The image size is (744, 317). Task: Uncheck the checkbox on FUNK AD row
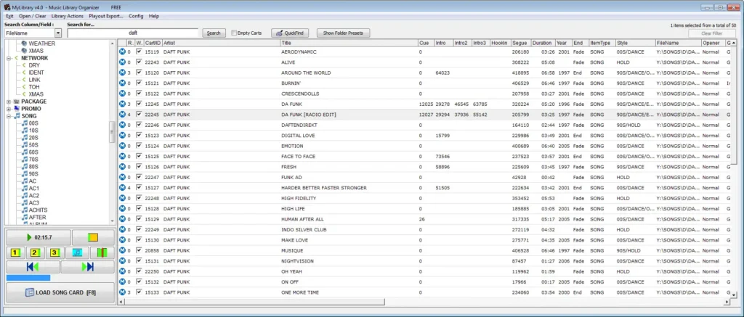click(139, 177)
